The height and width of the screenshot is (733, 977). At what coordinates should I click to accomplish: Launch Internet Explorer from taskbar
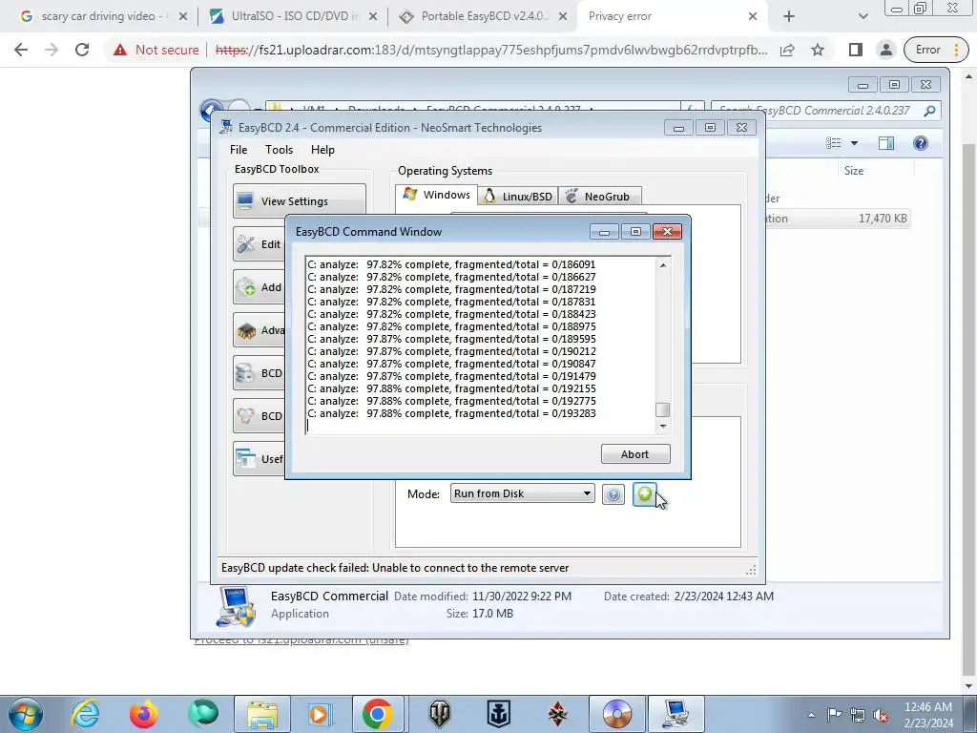coord(84,714)
